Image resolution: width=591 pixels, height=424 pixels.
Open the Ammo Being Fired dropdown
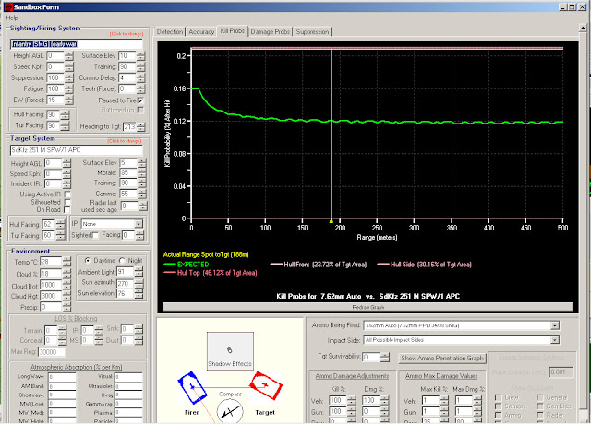(554, 325)
